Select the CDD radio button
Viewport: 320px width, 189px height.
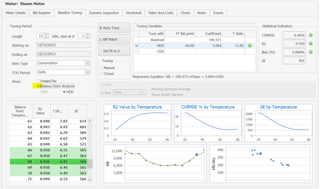point(38,92)
